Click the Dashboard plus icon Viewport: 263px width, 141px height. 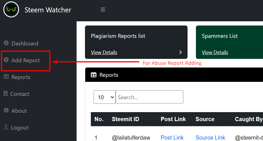(6, 43)
